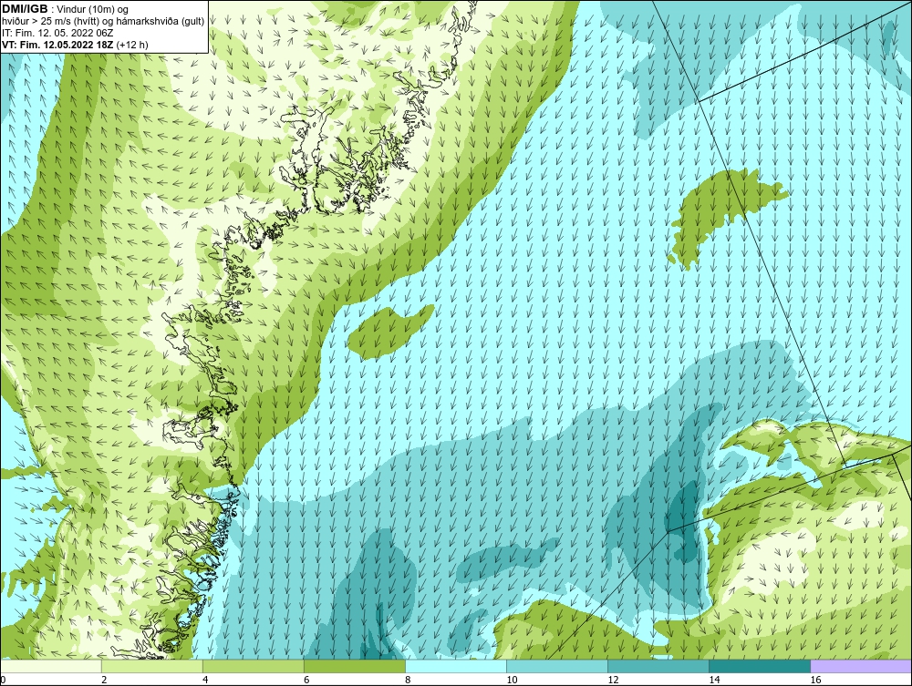This screenshot has width=912, height=686.
Task: Click the 4–6 m/s green legend swatch
Action: click(254, 666)
